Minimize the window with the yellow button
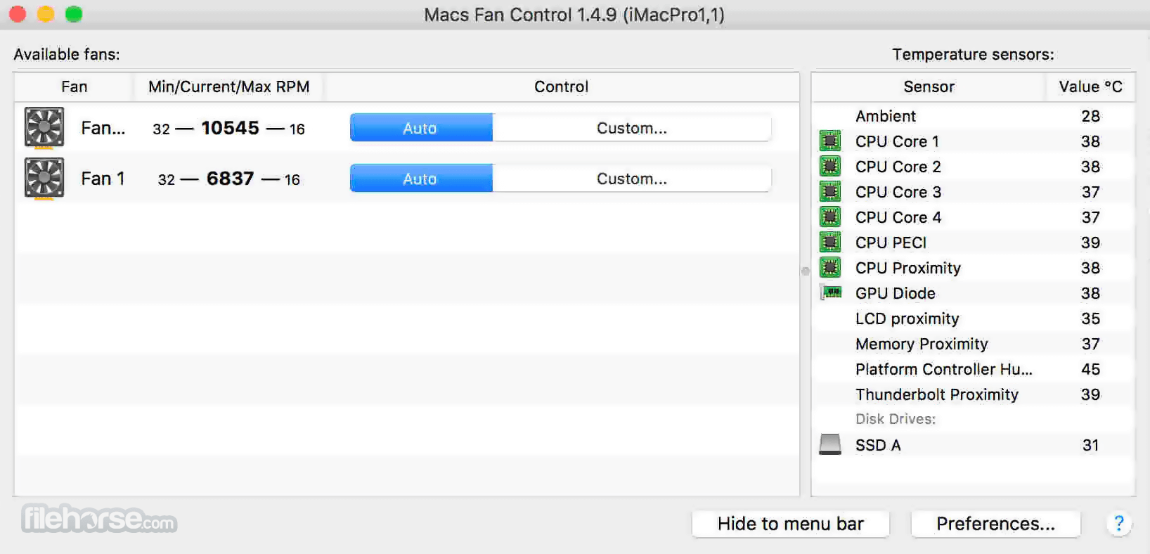Image resolution: width=1150 pixels, height=554 pixels. click(x=46, y=14)
